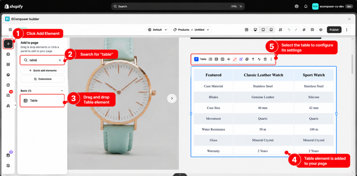This screenshot has height=176, width=357.
Task: Click the column layout icon in table toolbar
Action: coord(222,59)
